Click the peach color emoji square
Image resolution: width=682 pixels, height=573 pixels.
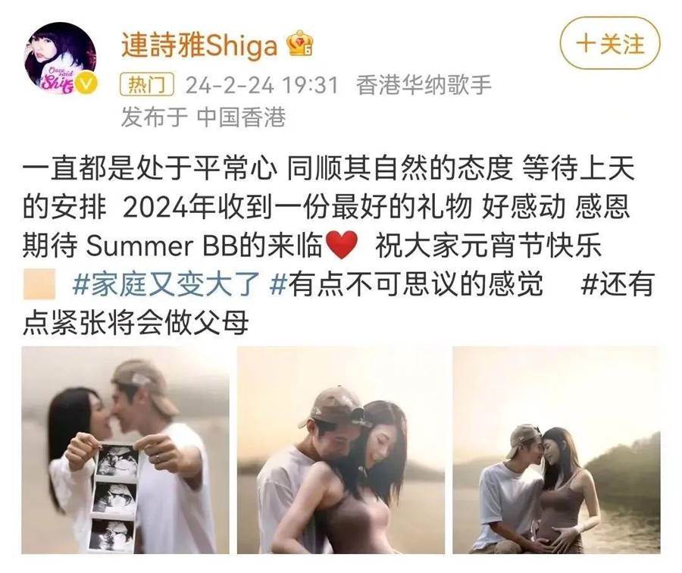point(39,284)
